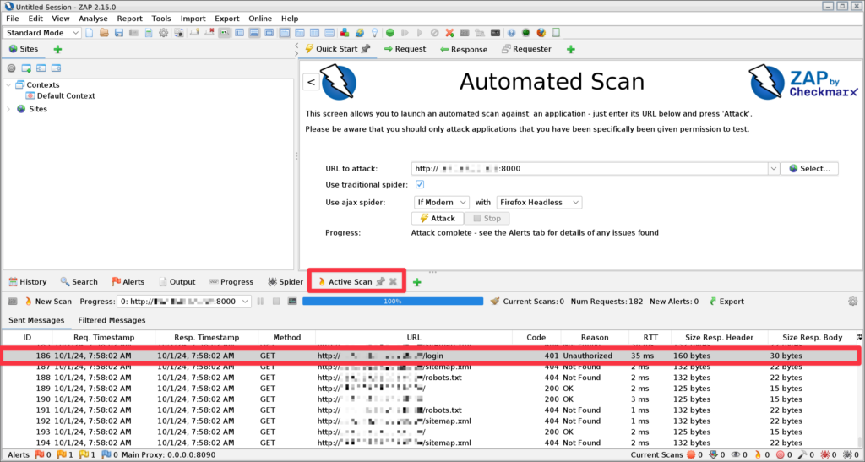Screen dimensions: 865x462
Task: Click the grey target scope icon under Sites
Action: pyautogui.click(x=11, y=68)
